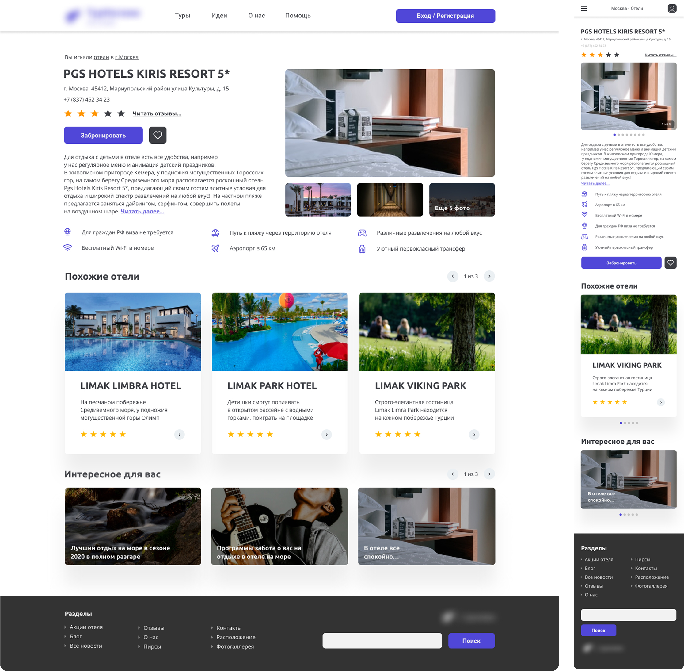
Task: Click Вход / Регистрация button
Action: coord(445,16)
